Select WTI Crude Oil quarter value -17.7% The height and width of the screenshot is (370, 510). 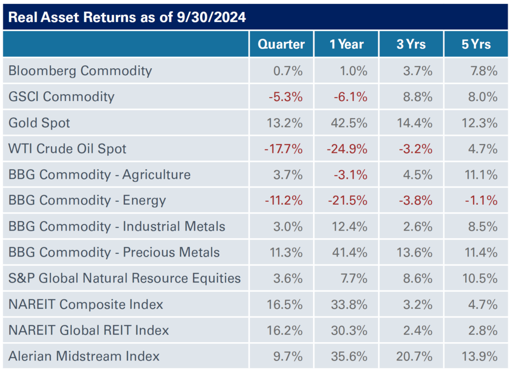click(x=283, y=149)
